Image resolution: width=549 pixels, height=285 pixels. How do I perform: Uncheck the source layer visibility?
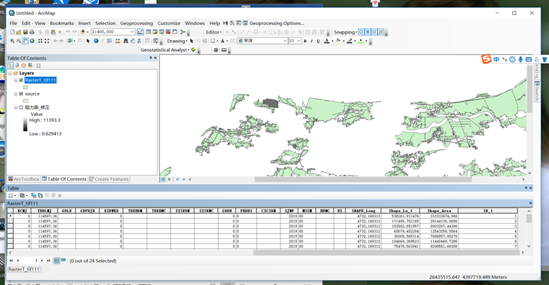click(x=21, y=94)
